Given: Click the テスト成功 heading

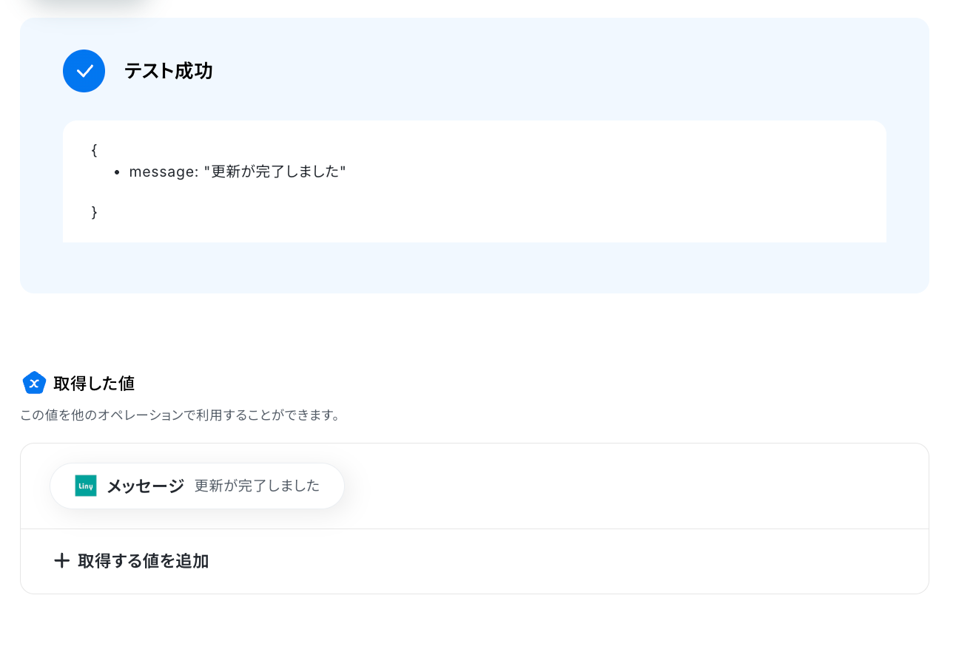Looking at the screenshot, I should [169, 71].
